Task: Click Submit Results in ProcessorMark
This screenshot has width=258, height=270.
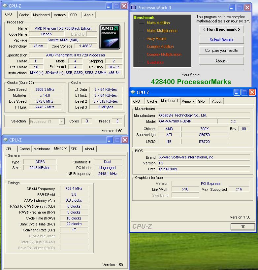Action: pos(221,40)
